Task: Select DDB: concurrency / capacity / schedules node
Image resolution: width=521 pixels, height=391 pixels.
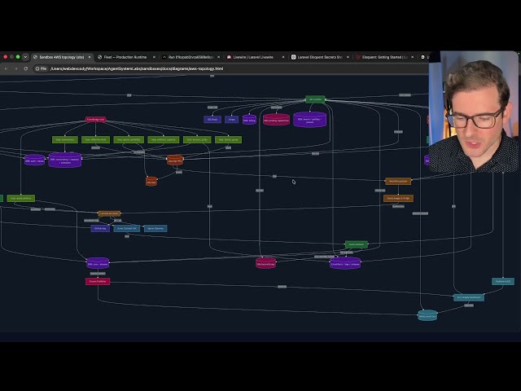Action: 65,160
